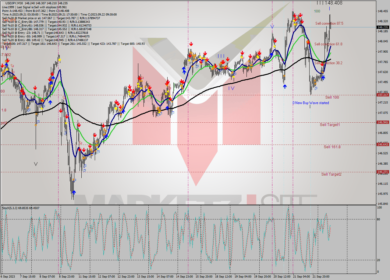This screenshot has width=390, height=280.
Task: Click the 145.840 price axis value
Action: tap(382, 204)
